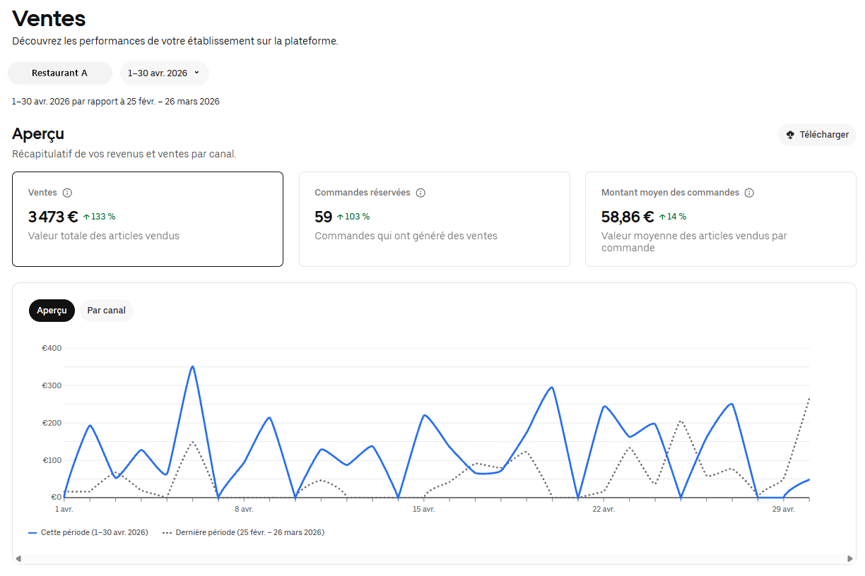865x576 pixels.
Task: Click the €300 axis value
Action: click(x=52, y=385)
